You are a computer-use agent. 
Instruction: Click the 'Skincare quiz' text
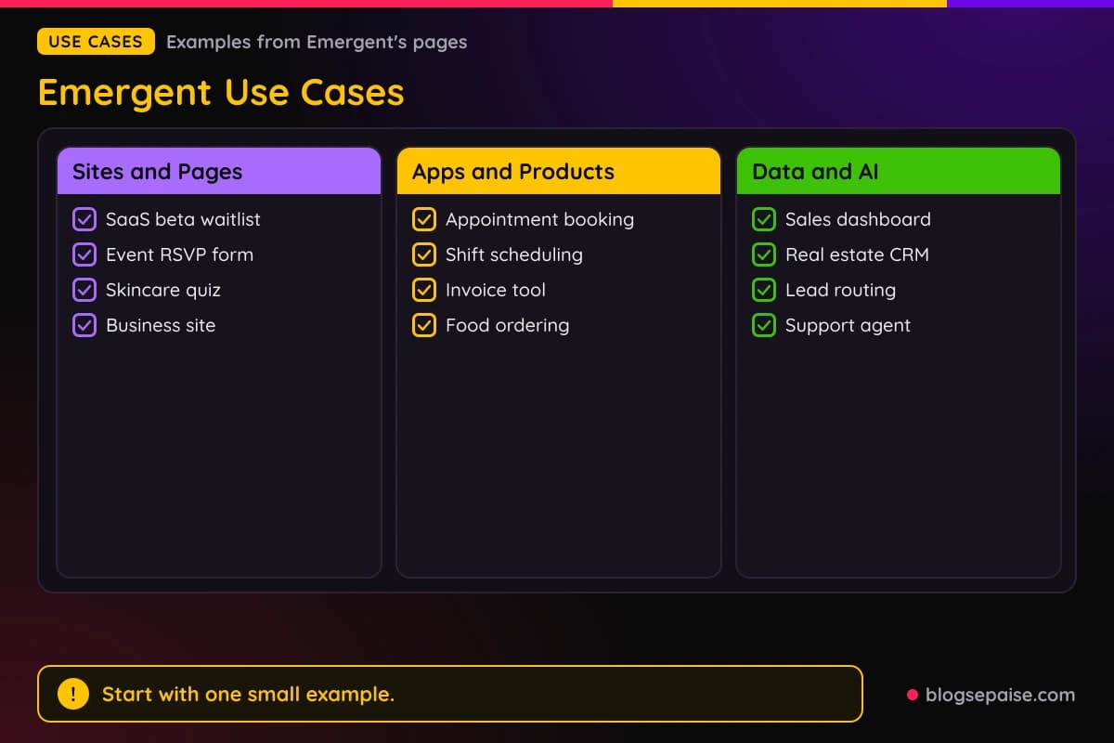coord(163,290)
